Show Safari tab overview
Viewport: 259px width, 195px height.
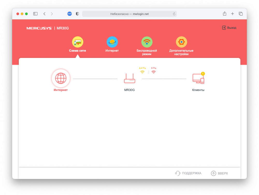point(241,14)
